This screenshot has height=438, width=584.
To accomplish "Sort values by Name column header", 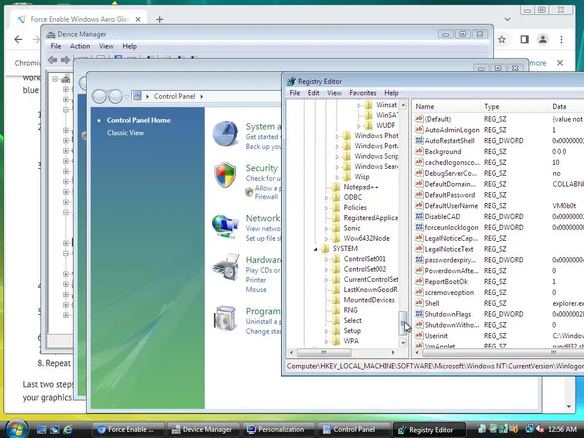I will (446, 107).
